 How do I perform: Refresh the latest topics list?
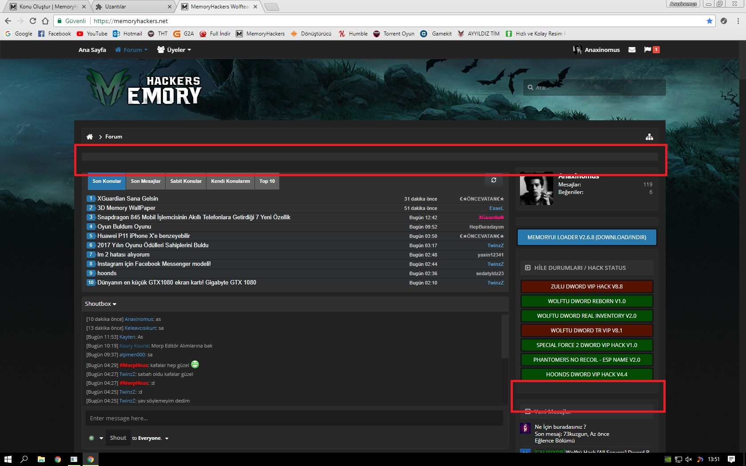[x=494, y=180]
